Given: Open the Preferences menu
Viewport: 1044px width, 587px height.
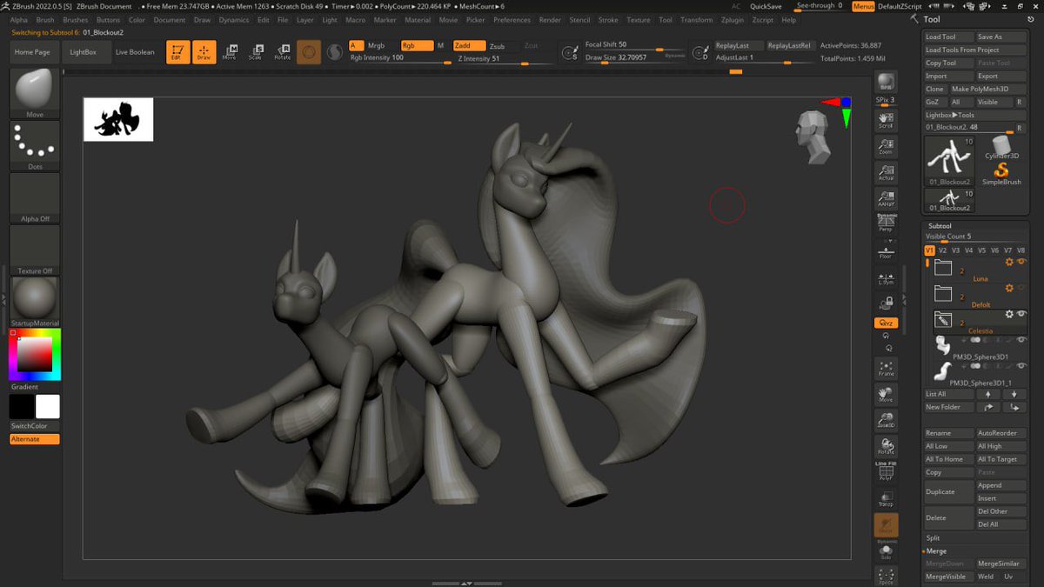Looking at the screenshot, I should 512,19.
